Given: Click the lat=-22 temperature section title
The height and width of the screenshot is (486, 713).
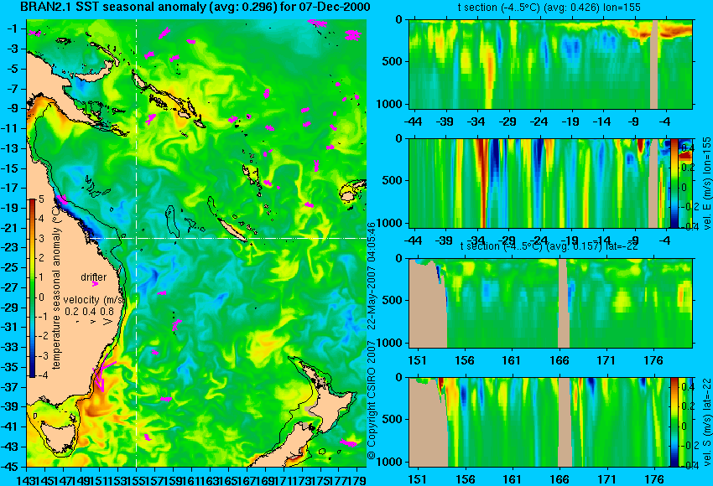Looking at the screenshot, I should click(x=549, y=246).
